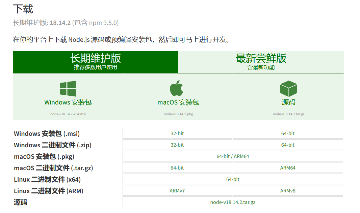Click the Linux 二进制文件 (x64) row label
This screenshot has width=360, height=213.
pos(47,179)
